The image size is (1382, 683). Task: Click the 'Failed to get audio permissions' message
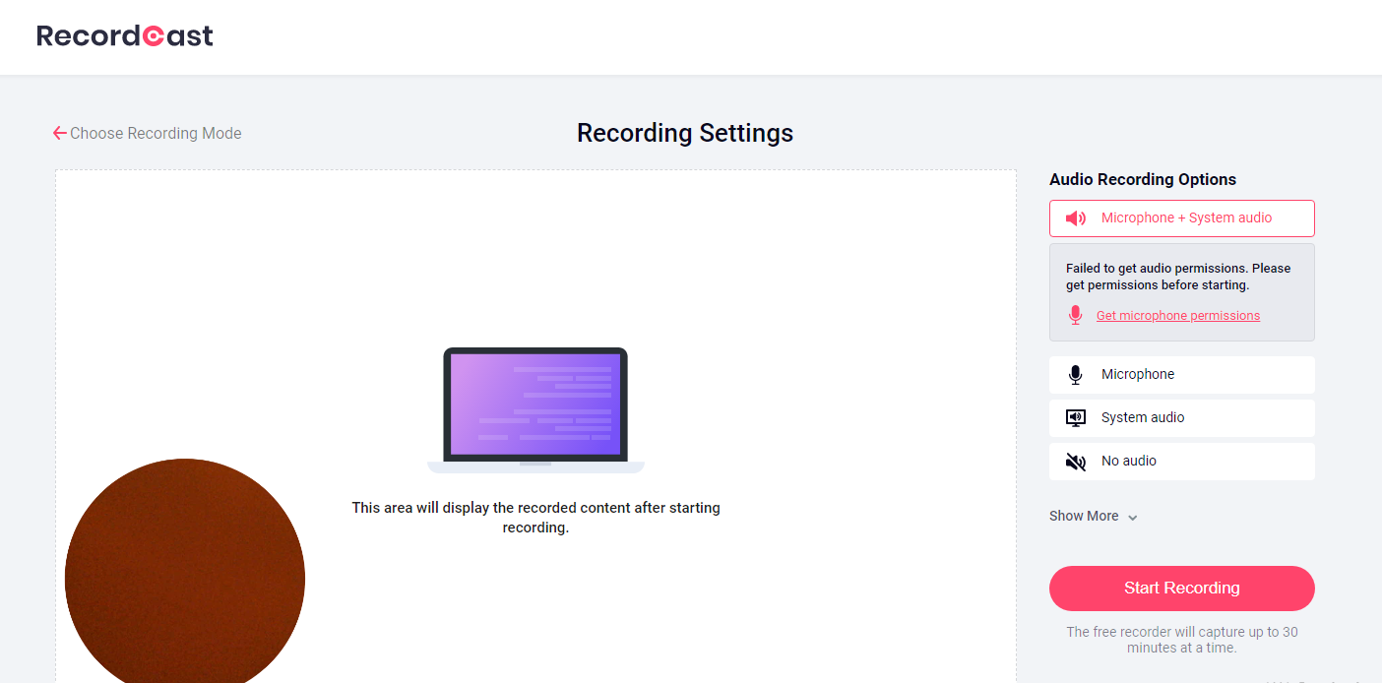pyautogui.click(x=1178, y=277)
